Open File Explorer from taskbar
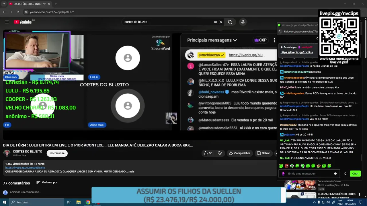The image size is (367, 206). tap(78, 202)
